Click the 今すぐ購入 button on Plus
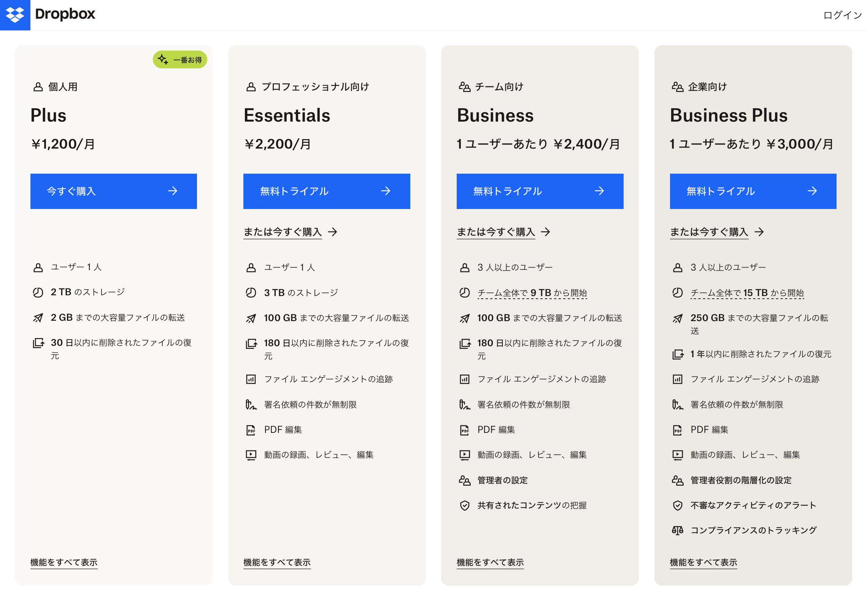The image size is (867, 605). pyautogui.click(x=114, y=191)
